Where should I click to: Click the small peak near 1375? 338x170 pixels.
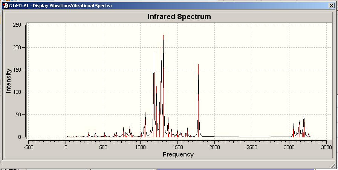point(168,127)
